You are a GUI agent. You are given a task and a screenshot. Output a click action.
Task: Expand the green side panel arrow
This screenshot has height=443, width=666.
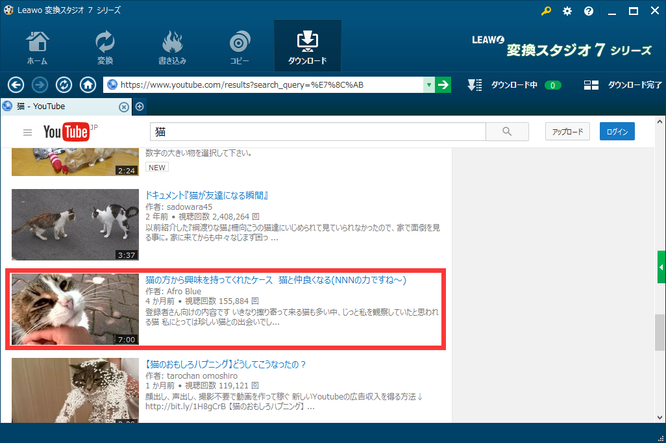click(x=661, y=267)
